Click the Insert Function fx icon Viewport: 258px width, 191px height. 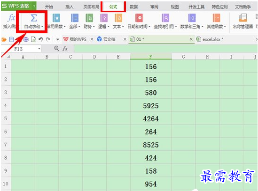click(11, 18)
